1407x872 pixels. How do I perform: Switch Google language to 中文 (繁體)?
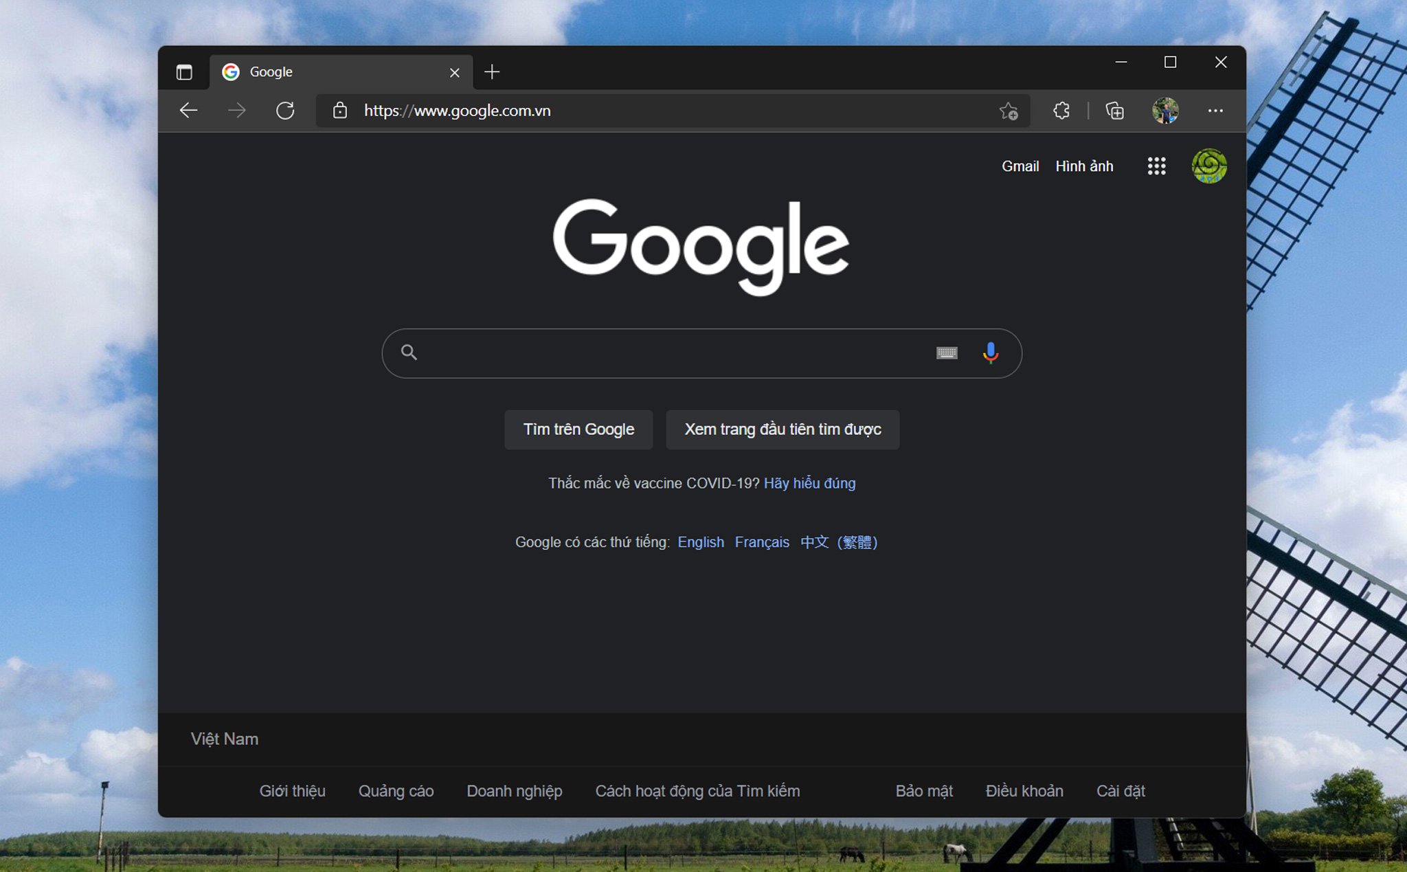click(839, 542)
